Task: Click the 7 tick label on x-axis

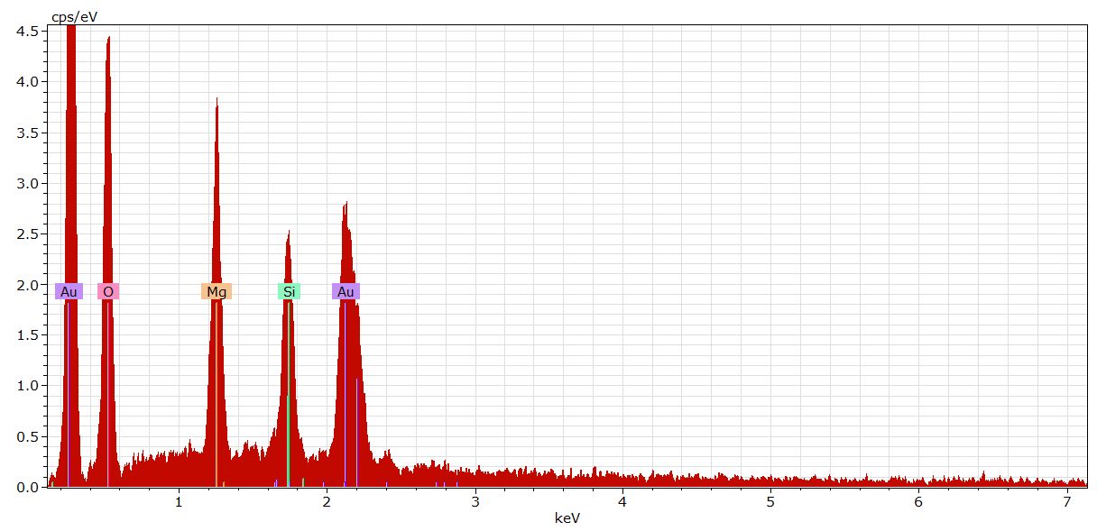Action: tap(1065, 501)
